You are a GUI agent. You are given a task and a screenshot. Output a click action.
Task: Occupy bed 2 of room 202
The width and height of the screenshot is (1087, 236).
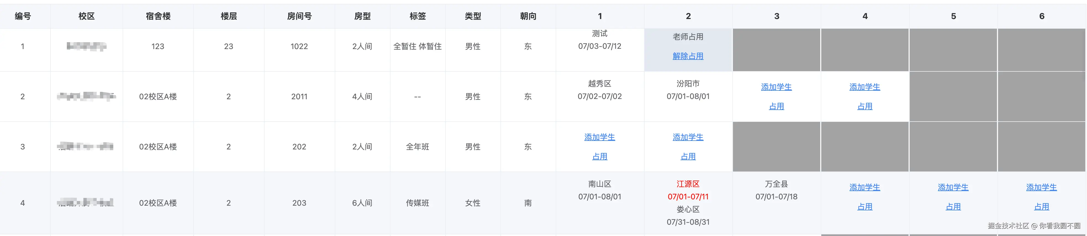pyautogui.click(x=688, y=156)
